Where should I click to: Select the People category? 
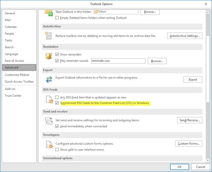(19, 33)
